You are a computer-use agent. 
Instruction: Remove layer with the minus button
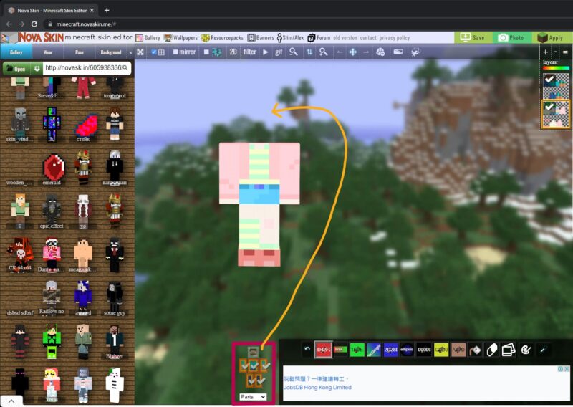tap(556, 52)
